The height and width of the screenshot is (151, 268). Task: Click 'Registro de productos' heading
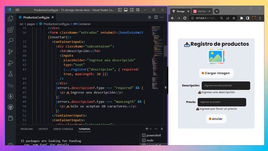pos(219,44)
